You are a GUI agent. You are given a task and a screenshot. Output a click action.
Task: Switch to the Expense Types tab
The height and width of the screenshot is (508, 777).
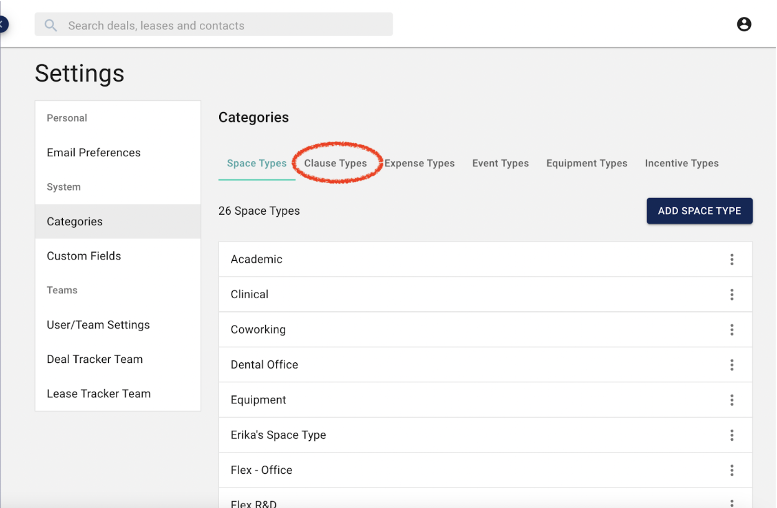click(420, 163)
